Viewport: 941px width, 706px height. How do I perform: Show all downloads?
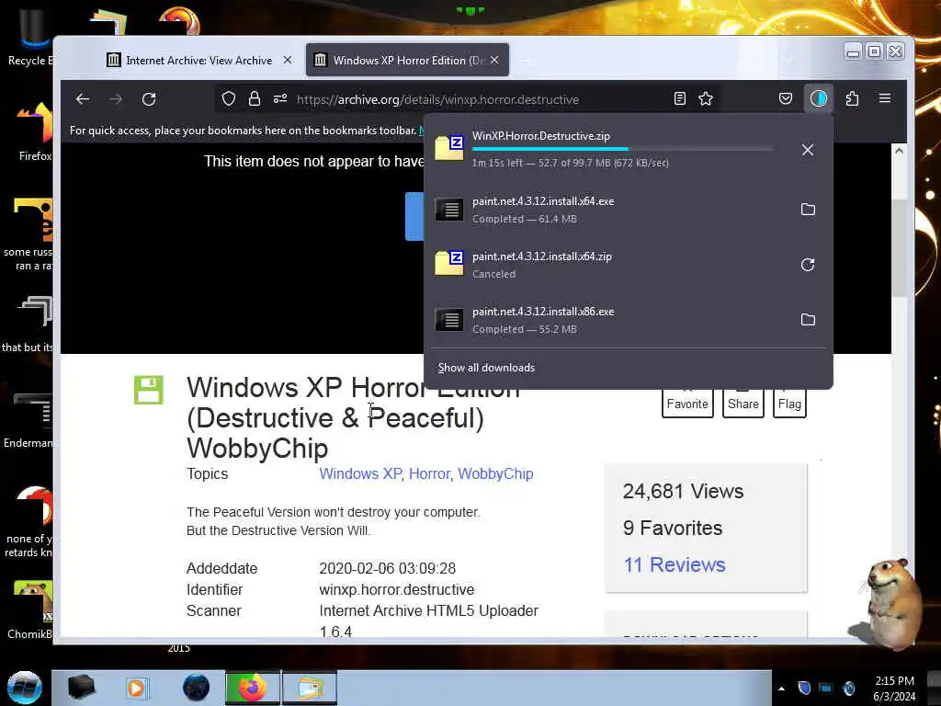pyautogui.click(x=486, y=368)
